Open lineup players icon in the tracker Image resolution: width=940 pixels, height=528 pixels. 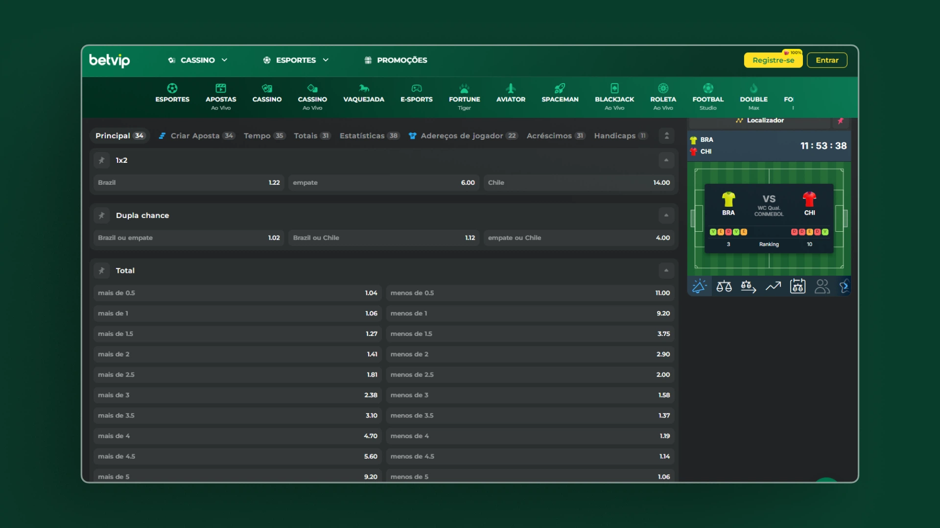[822, 286]
